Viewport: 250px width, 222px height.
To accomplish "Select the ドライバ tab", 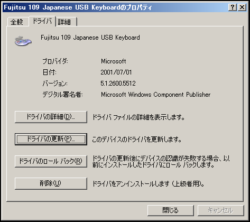I will point(42,21).
